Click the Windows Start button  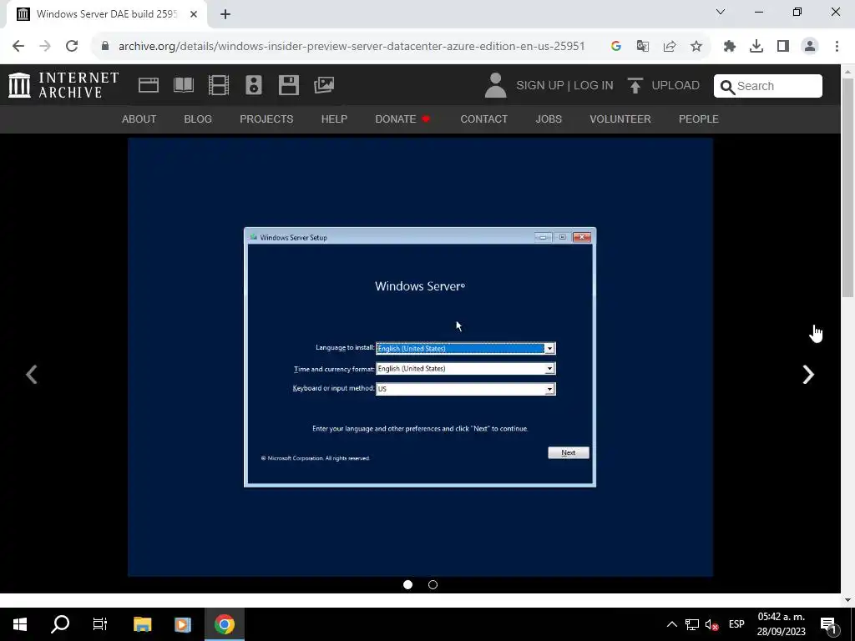[20, 624]
